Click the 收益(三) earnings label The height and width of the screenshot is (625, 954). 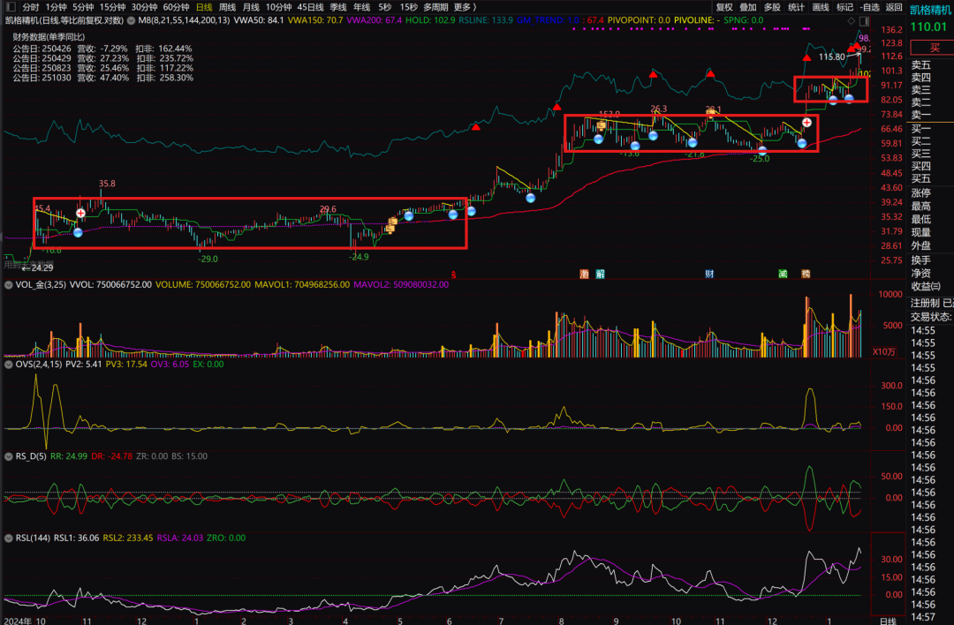926,286
